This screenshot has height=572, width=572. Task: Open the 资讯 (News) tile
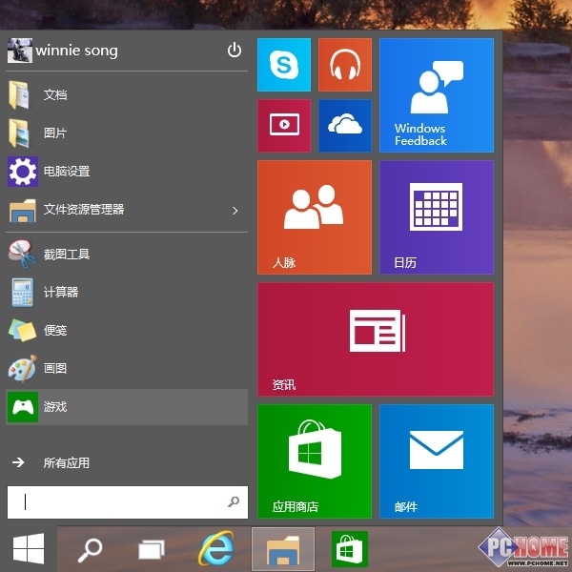pyautogui.click(x=375, y=338)
